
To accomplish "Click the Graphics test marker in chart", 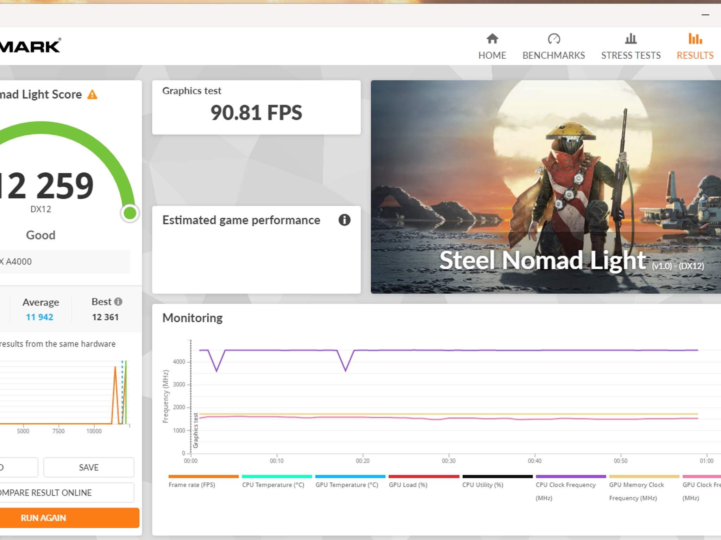I will 196,430.
